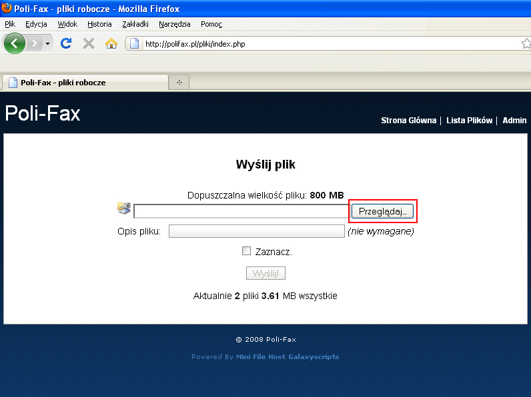Open the Pomoc menu

pyautogui.click(x=211, y=24)
